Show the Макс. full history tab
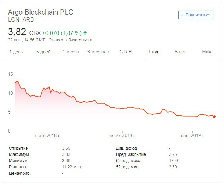Image resolution: width=224 pixels, height=184 pixels. (x=207, y=52)
